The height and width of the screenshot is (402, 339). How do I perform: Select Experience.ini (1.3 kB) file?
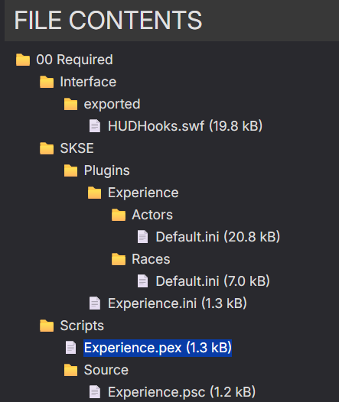pos(178,303)
